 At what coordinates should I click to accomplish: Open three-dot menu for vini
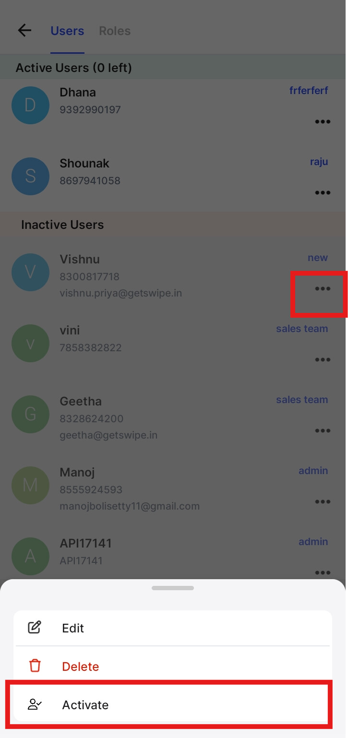click(323, 359)
